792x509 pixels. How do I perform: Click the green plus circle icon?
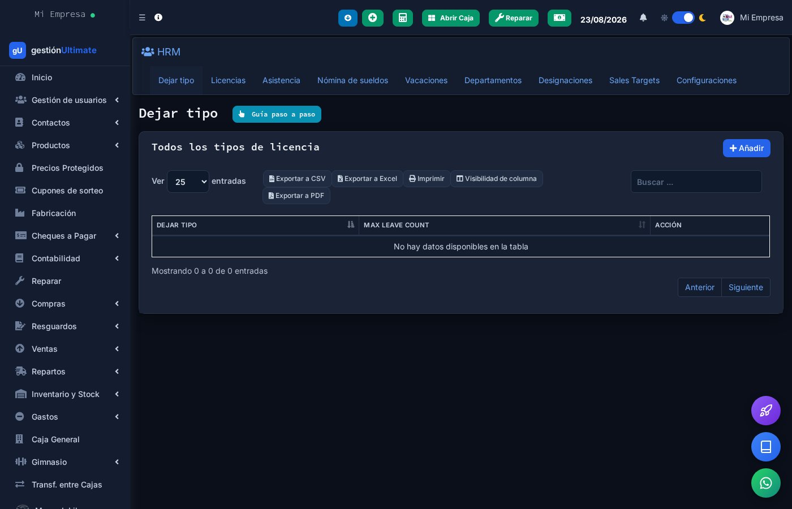373,18
